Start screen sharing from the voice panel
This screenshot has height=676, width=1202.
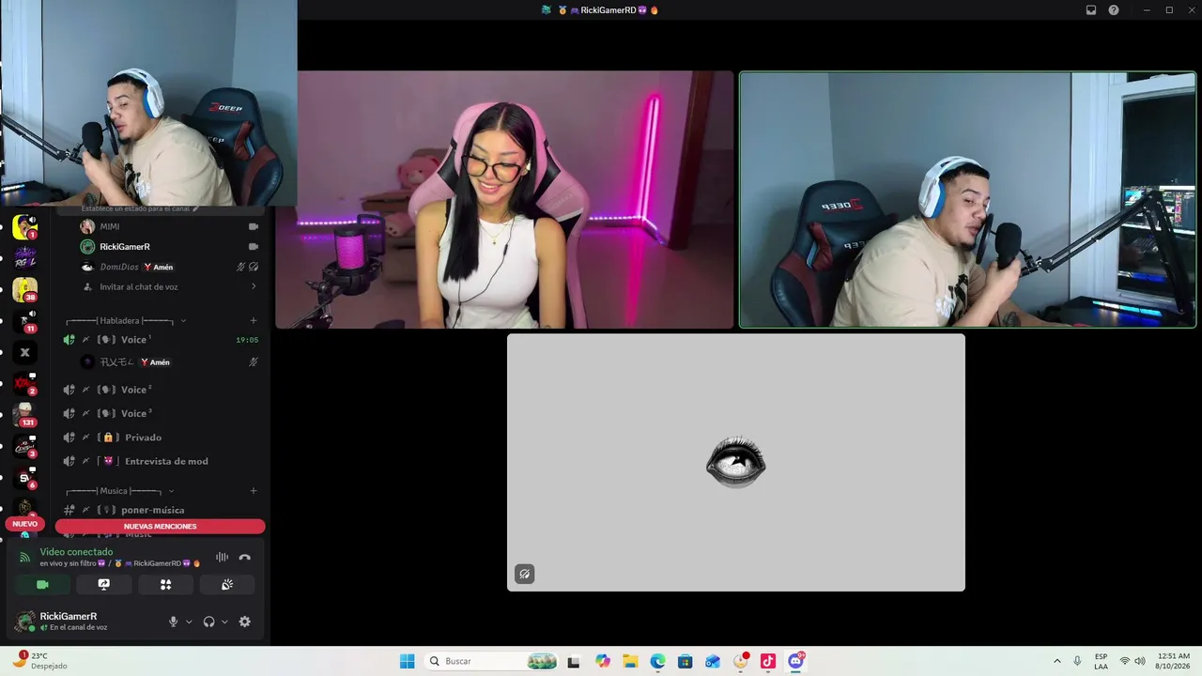coord(104,584)
